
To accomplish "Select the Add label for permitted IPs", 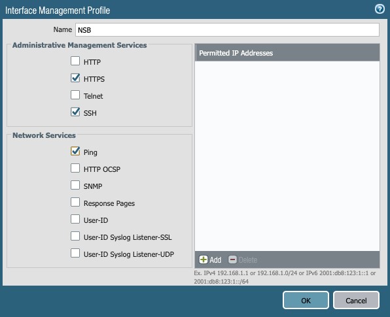I will (215, 260).
